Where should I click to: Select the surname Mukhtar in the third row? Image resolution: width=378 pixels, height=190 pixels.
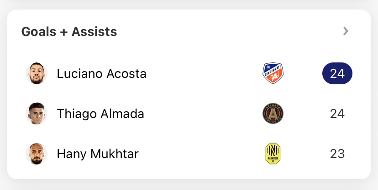pyautogui.click(x=115, y=154)
